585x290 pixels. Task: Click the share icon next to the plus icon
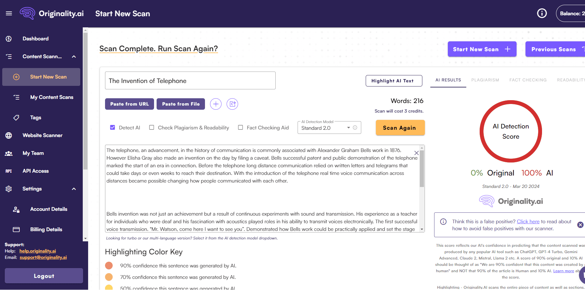pos(232,104)
